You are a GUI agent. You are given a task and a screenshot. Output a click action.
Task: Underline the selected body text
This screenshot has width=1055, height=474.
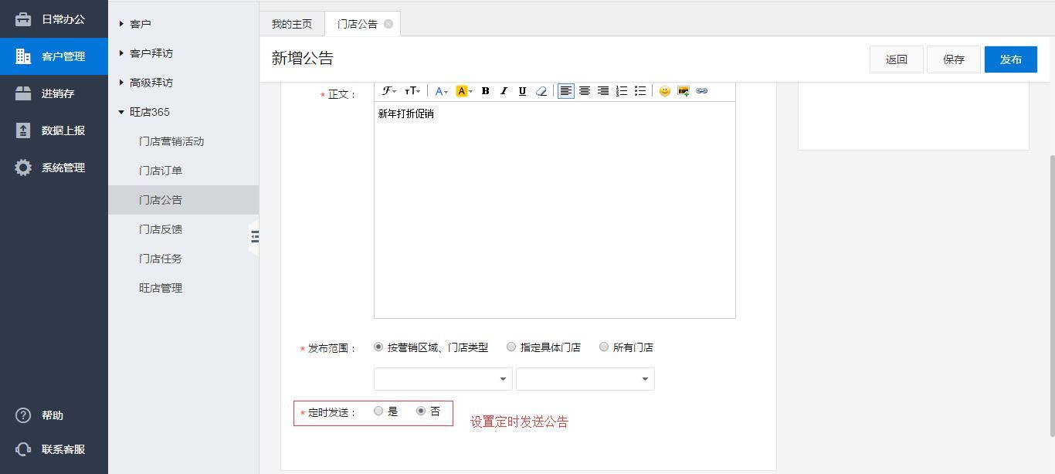[x=522, y=91]
